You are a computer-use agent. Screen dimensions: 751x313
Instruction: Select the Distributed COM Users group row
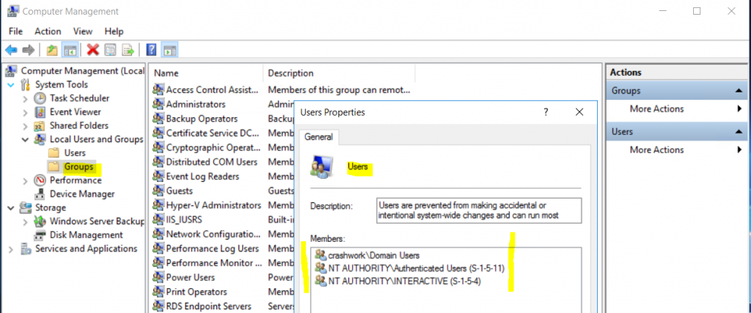[212, 162]
